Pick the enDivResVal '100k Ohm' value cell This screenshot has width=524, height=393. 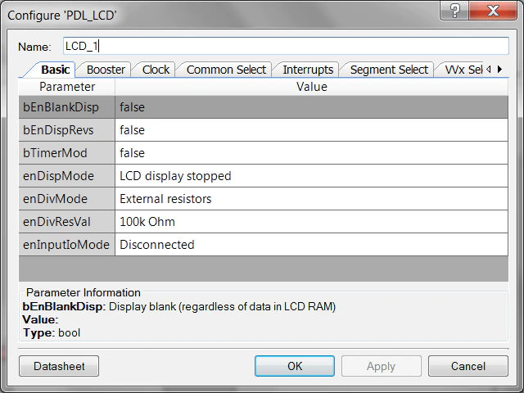[311, 222]
